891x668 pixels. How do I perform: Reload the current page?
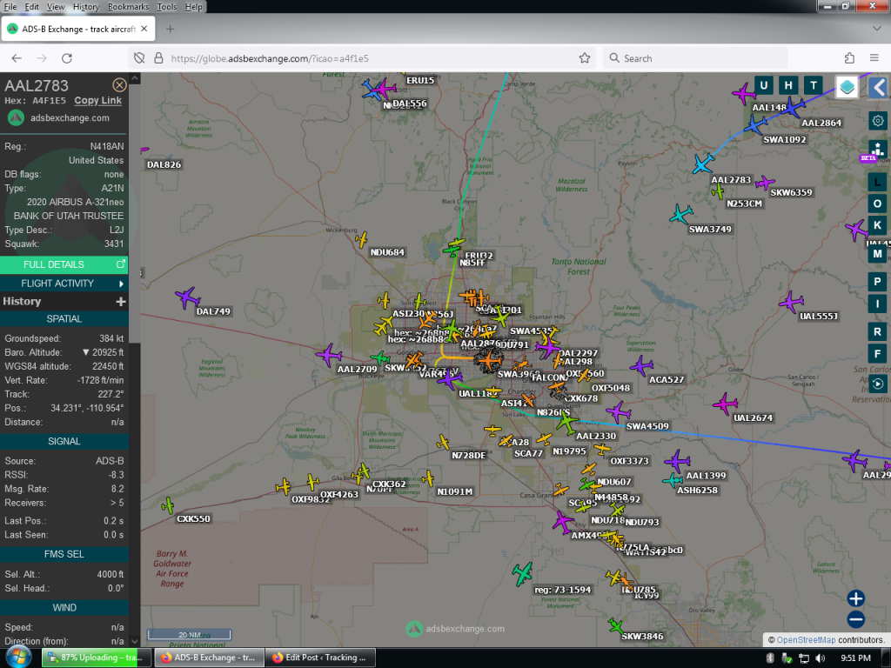tap(66, 58)
